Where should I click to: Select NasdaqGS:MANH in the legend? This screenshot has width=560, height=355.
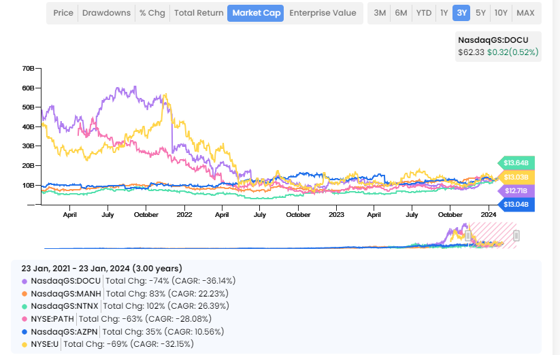coord(66,294)
